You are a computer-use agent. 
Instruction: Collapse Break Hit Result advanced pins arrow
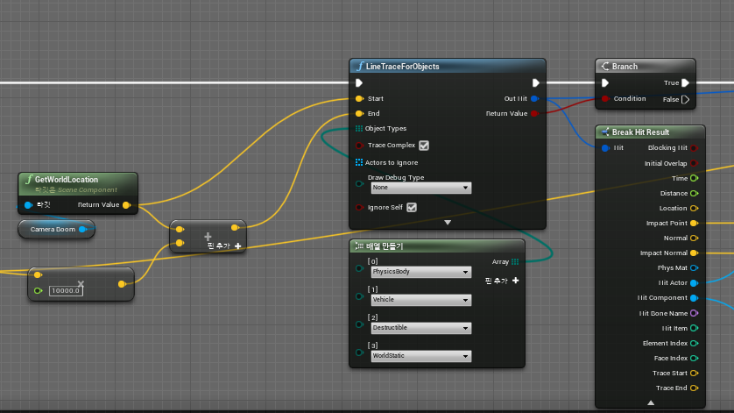651,402
